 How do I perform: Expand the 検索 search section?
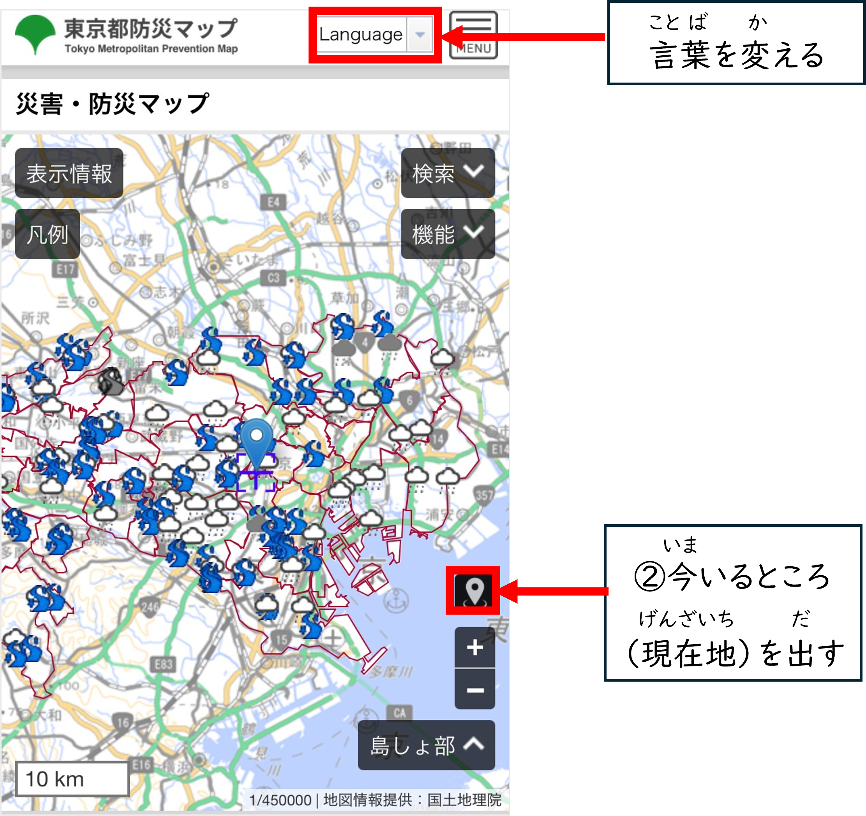447,174
